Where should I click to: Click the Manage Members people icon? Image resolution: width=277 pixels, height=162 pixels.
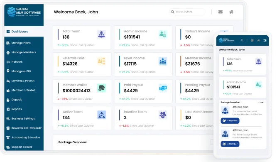[8, 52]
